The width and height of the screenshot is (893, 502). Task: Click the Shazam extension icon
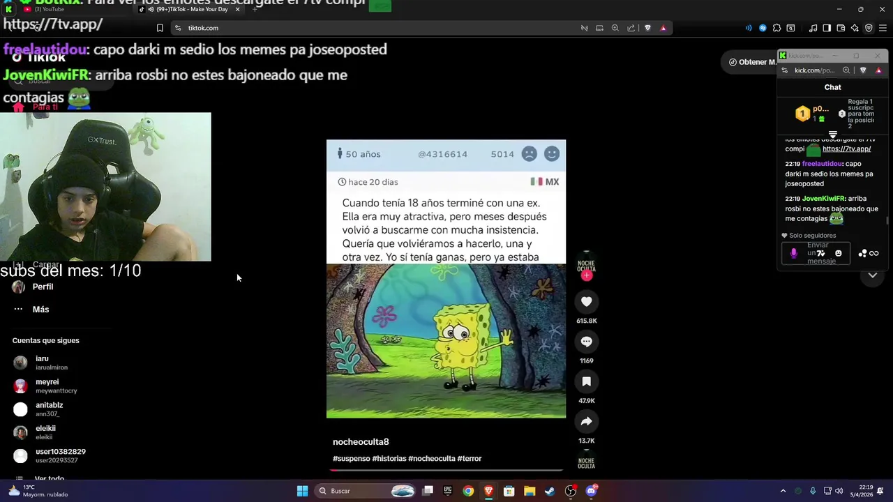click(763, 28)
